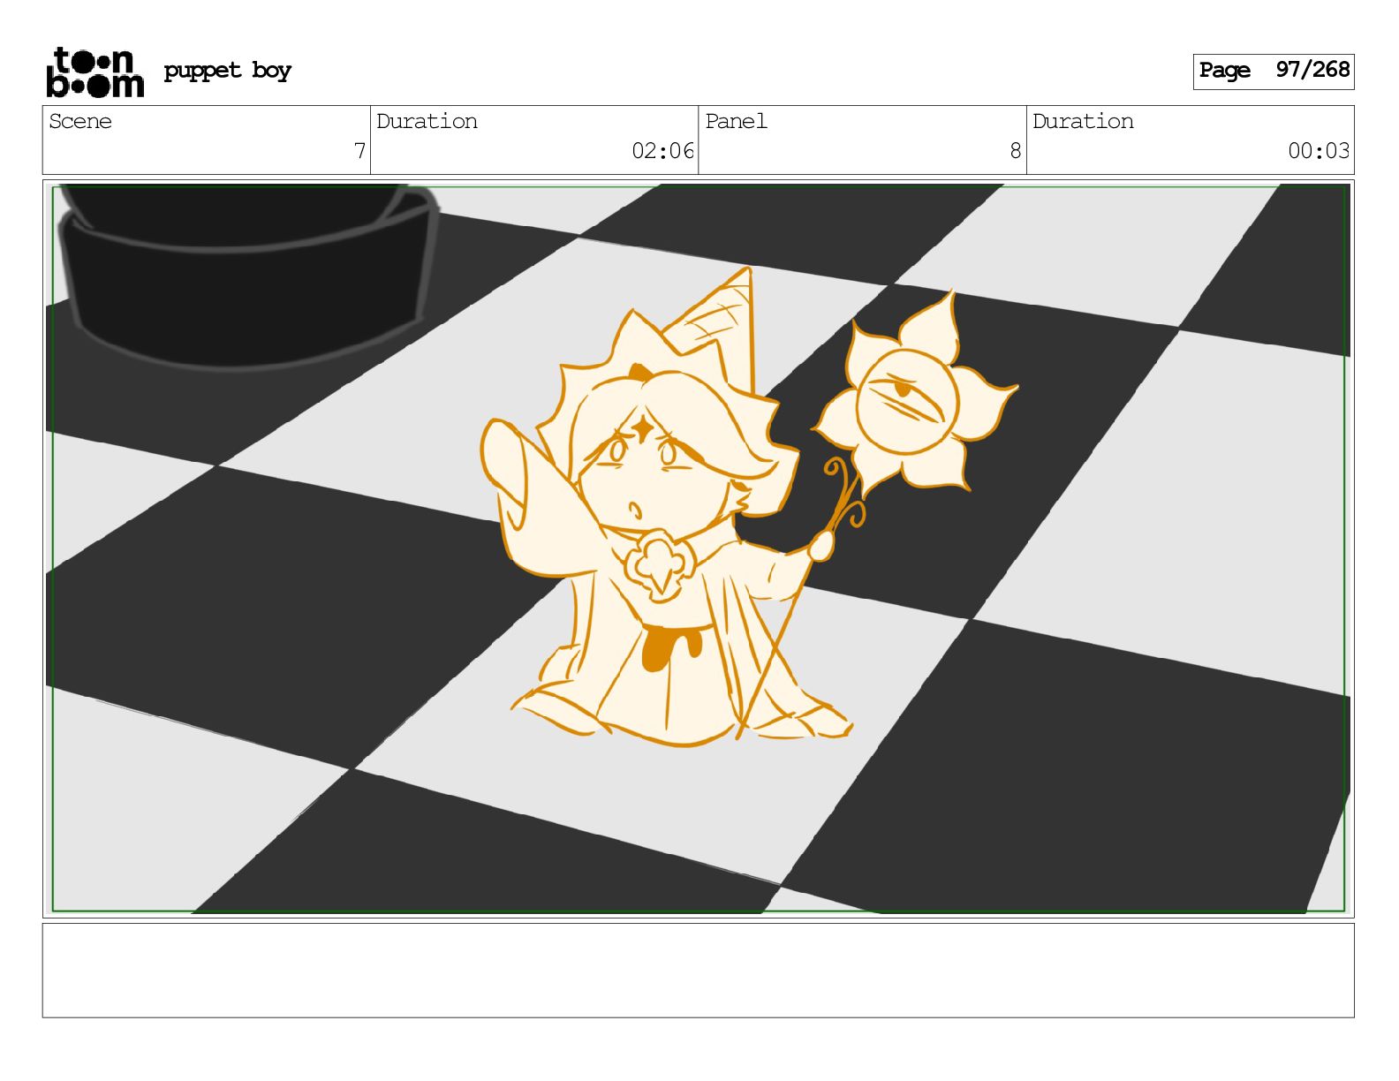Click the empty notes box below the panel
This screenshot has width=1399, height=1081.
coord(698,970)
